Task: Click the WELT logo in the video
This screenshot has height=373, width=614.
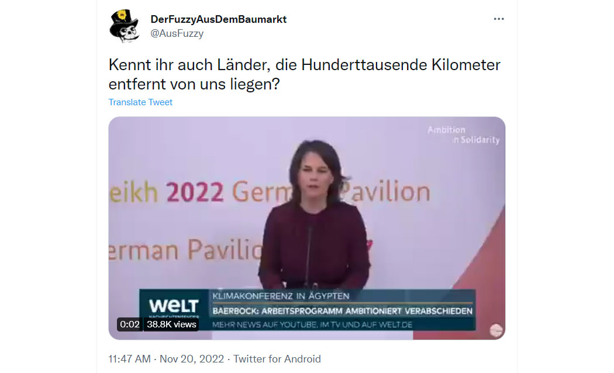Action: 174,306
